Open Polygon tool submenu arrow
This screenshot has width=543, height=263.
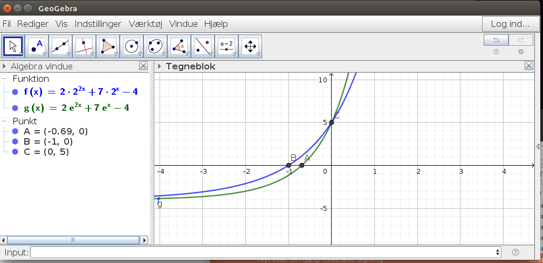coord(116,54)
